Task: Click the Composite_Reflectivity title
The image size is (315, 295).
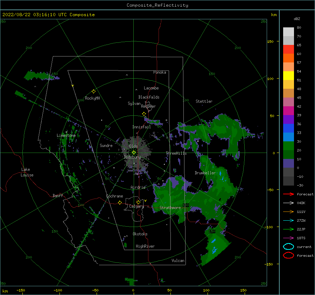Action: (157, 5)
